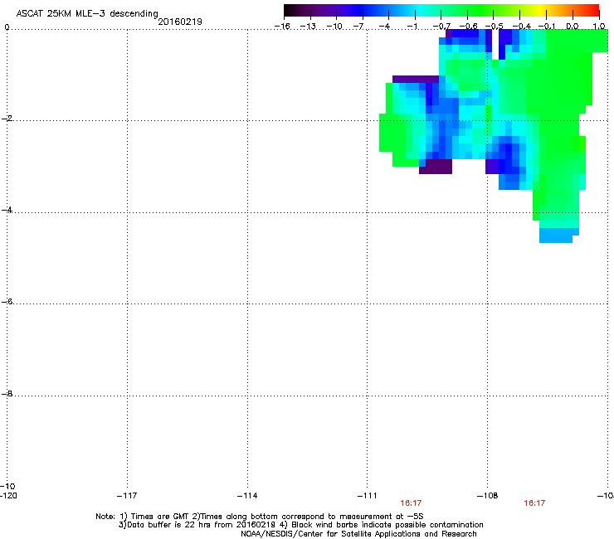614x539 pixels.
Task: Click the longitude axis label -108
Action: [487, 496]
